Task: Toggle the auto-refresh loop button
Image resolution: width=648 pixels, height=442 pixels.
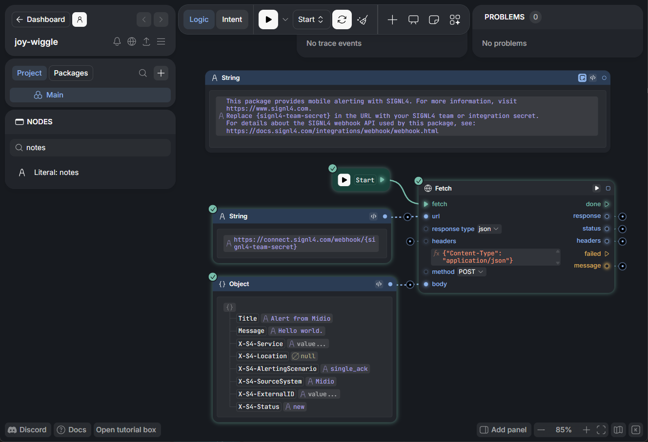Action: tap(342, 19)
